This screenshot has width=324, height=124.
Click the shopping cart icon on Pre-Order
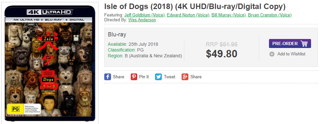[304, 43]
